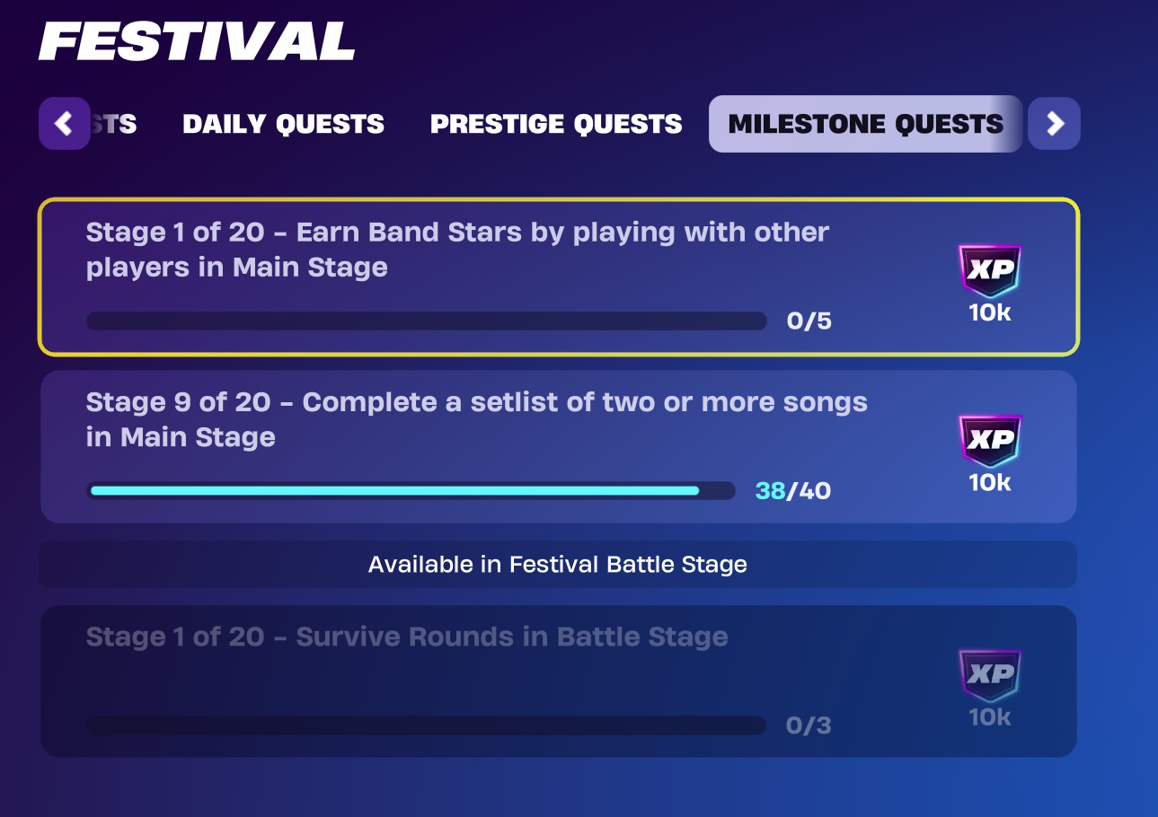Select the Earn Band Stars quest card

point(558,277)
